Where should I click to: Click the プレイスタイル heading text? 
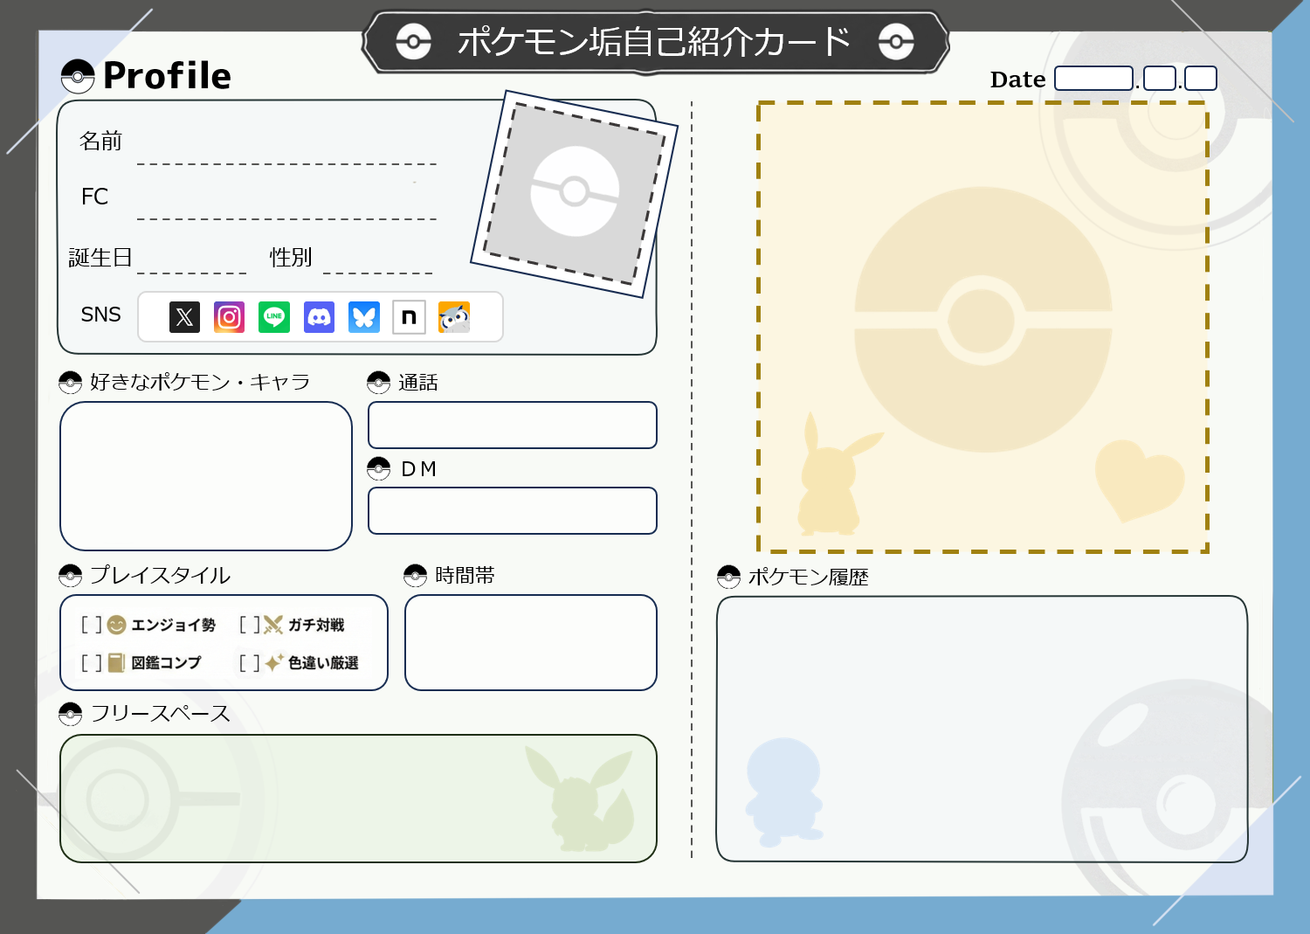pyautogui.click(x=160, y=576)
